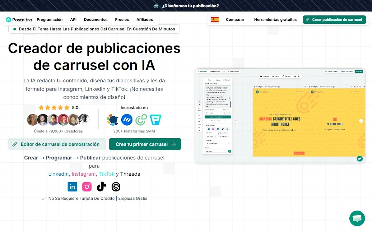Click the Desde El Tema Hasta badge
The image size is (372, 232).
(x=94, y=29)
